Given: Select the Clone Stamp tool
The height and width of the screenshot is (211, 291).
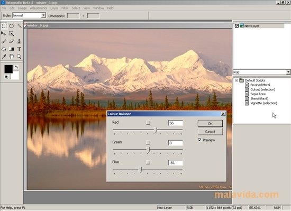Looking at the screenshot, I should 19,41.
